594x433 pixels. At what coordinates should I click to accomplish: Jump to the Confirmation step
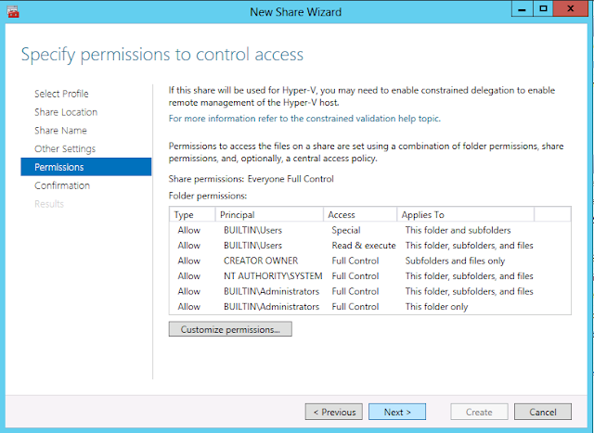pyautogui.click(x=62, y=185)
